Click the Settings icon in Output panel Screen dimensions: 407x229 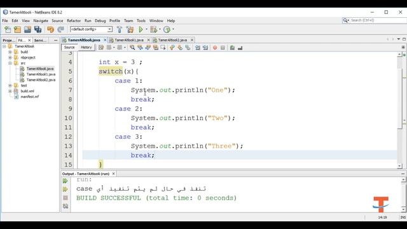click(65, 206)
